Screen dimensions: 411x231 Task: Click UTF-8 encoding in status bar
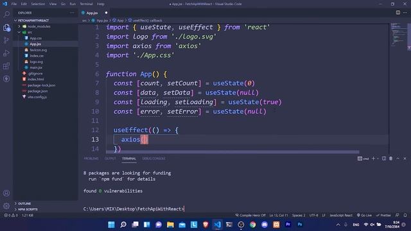click(313, 216)
